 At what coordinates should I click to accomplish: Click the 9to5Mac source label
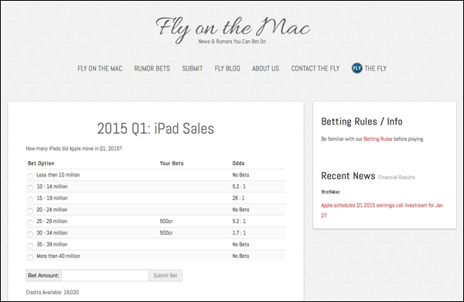point(330,192)
